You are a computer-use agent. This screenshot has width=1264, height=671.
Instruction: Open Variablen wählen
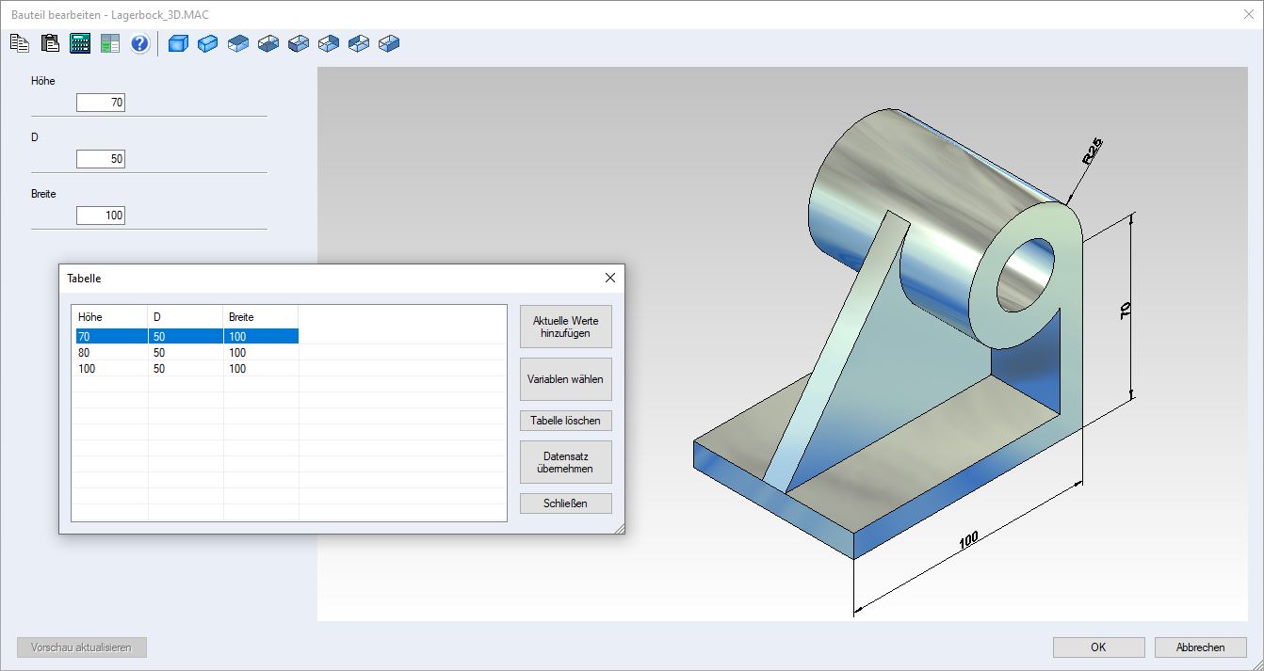click(565, 379)
